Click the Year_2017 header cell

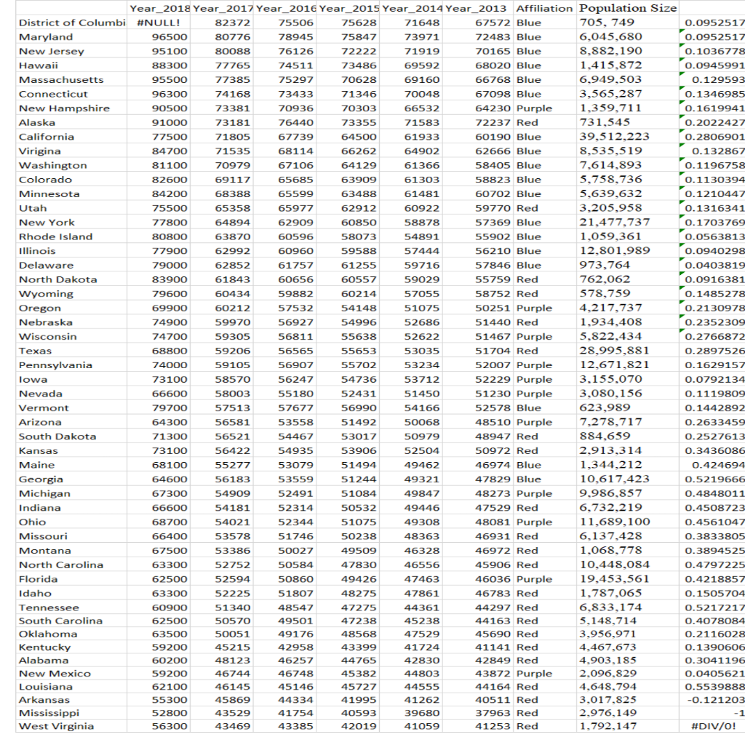click(x=222, y=8)
